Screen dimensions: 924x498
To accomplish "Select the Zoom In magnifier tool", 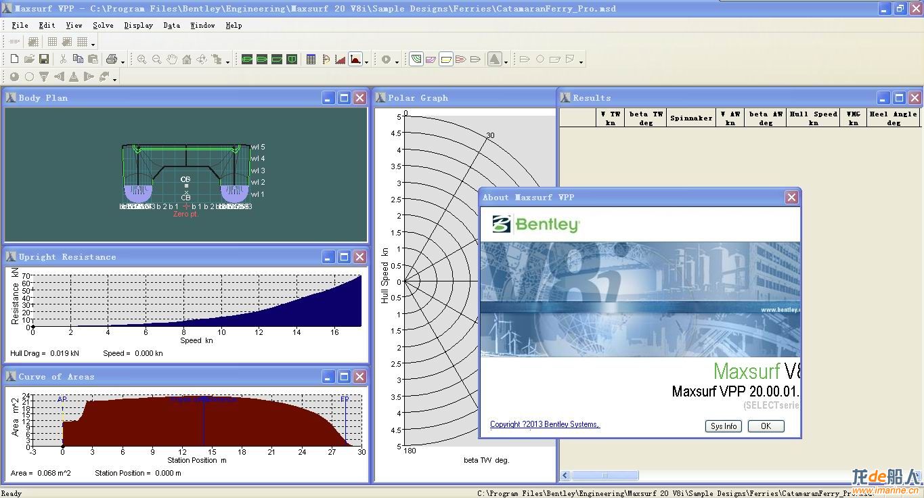I will pyautogui.click(x=141, y=60).
